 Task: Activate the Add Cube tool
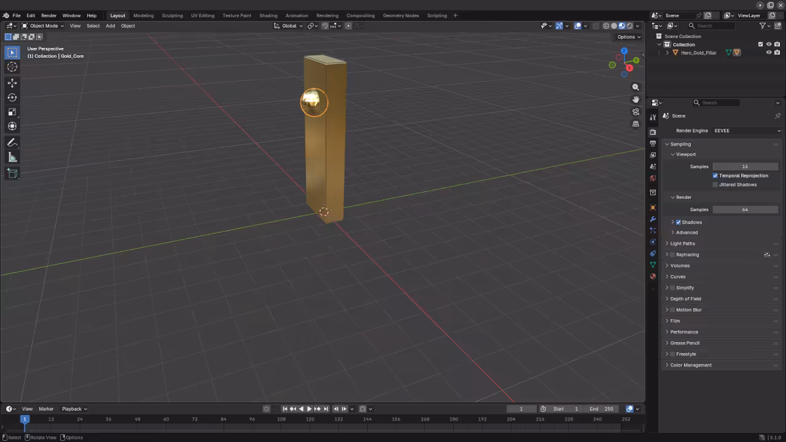point(12,173)
